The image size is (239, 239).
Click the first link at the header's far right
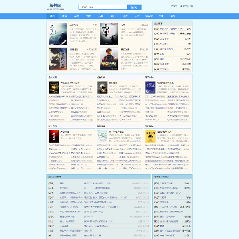(x=174, y=6)
